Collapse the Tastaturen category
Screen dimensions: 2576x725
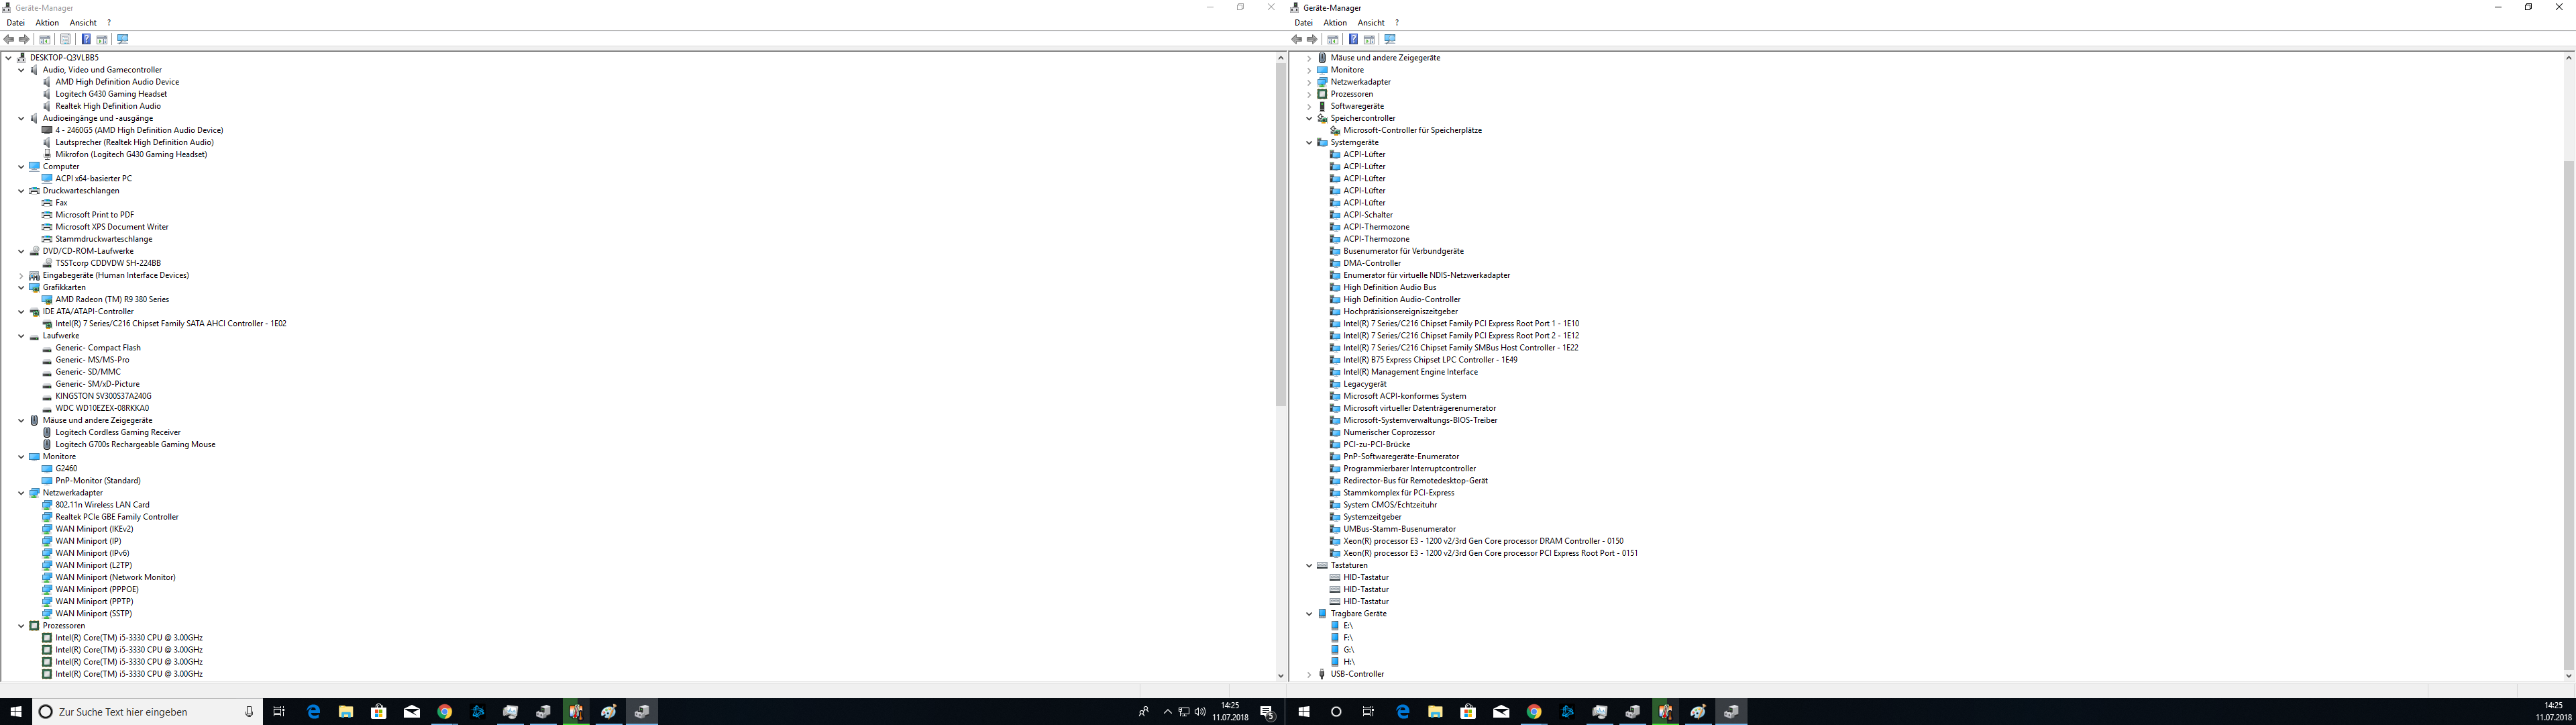(1309, 566)
